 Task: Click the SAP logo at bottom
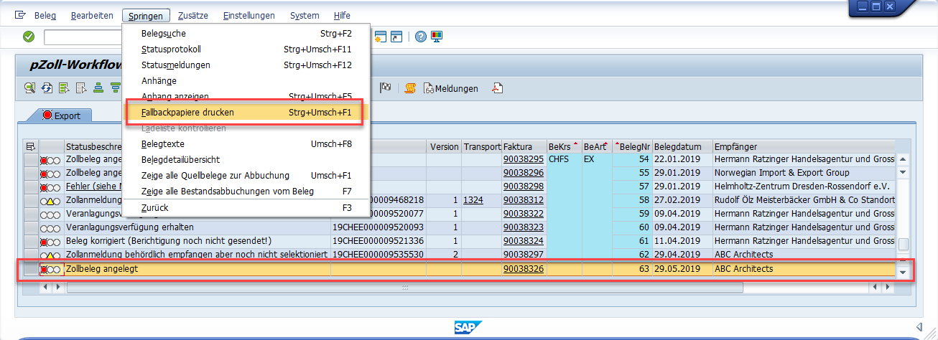468,328
